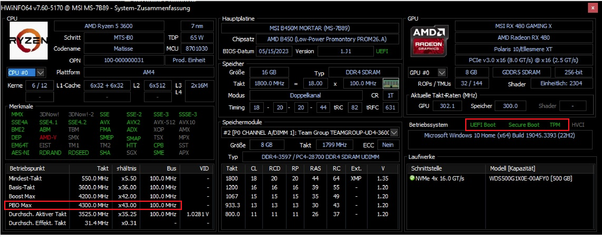Click the BIOS date 05/15/2023
The height and width of the screenshot is (237, 602).
pyautogui.click(x=273, y=51)
